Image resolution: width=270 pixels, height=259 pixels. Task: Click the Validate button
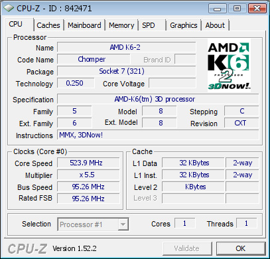(x=187, y=248)
